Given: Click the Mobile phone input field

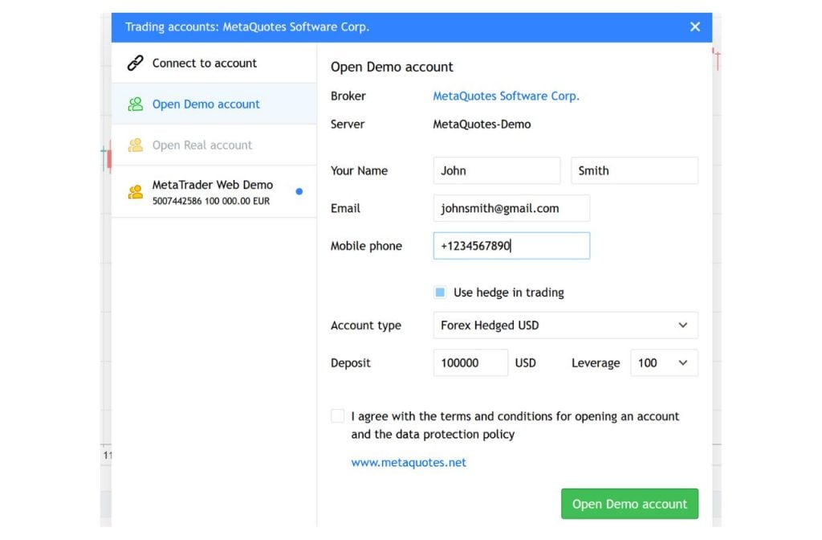Looking at the screenshot, I should pos(511,246).
